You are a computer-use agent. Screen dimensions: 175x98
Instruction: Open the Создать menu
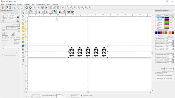tap(20, 4)
